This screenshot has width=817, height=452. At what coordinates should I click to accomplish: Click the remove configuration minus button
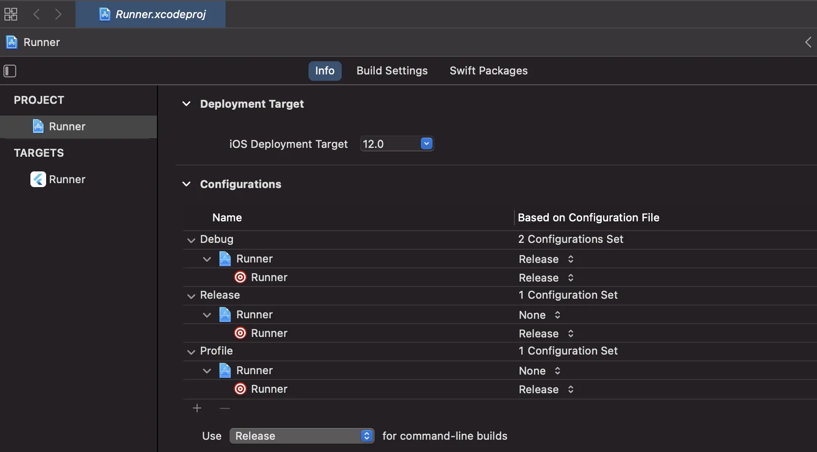tap(225, 408)
